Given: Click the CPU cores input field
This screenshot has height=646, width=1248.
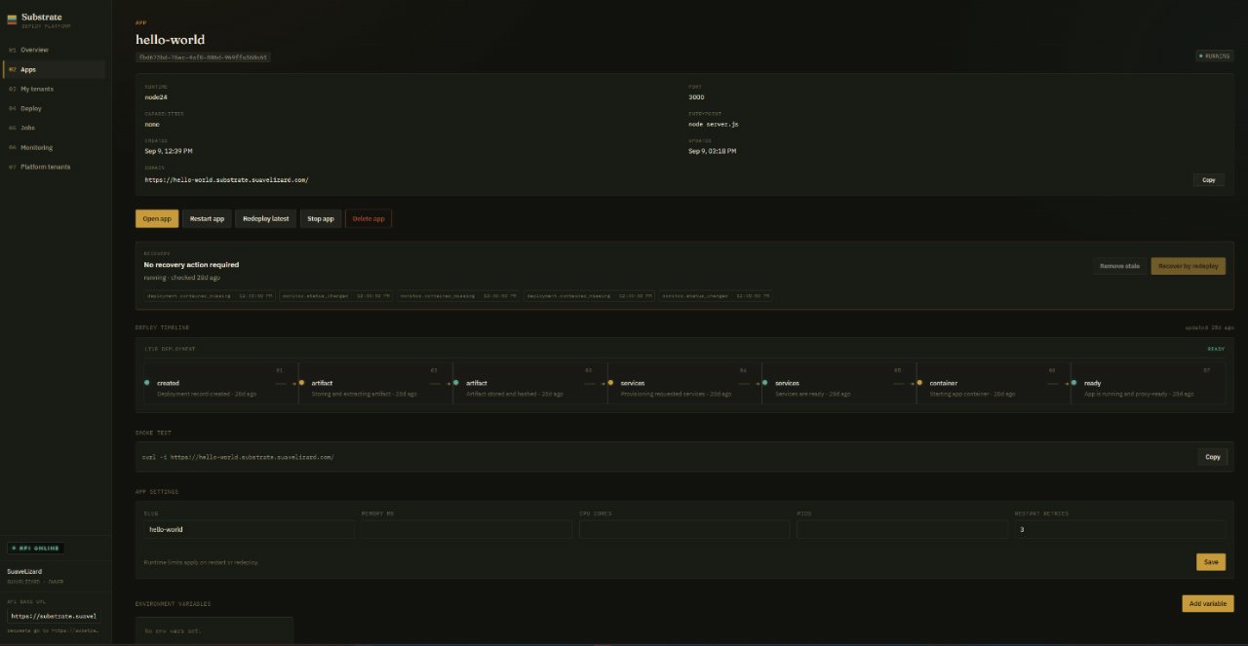Looking at the screenshot, I should tap(684, 529).
